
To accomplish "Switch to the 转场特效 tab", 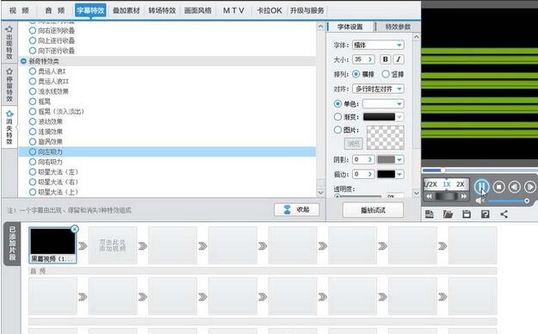I will tap(162, 10).
